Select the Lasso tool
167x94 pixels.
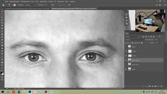tap(2, 17)
